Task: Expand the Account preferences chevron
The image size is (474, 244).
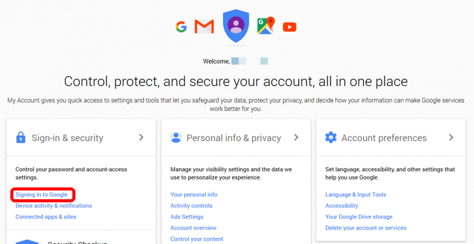Action: pos(451,137)
